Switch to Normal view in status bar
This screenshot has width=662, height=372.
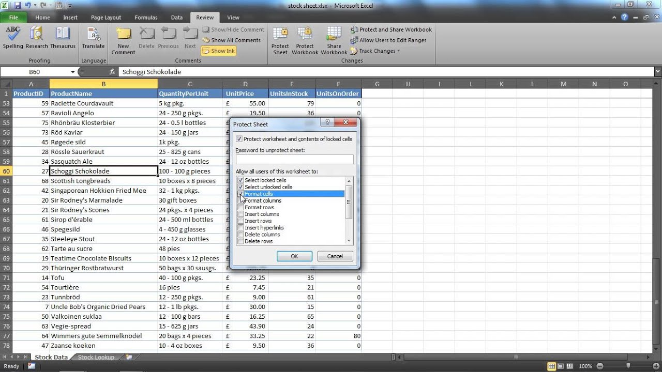coord(552,366)
